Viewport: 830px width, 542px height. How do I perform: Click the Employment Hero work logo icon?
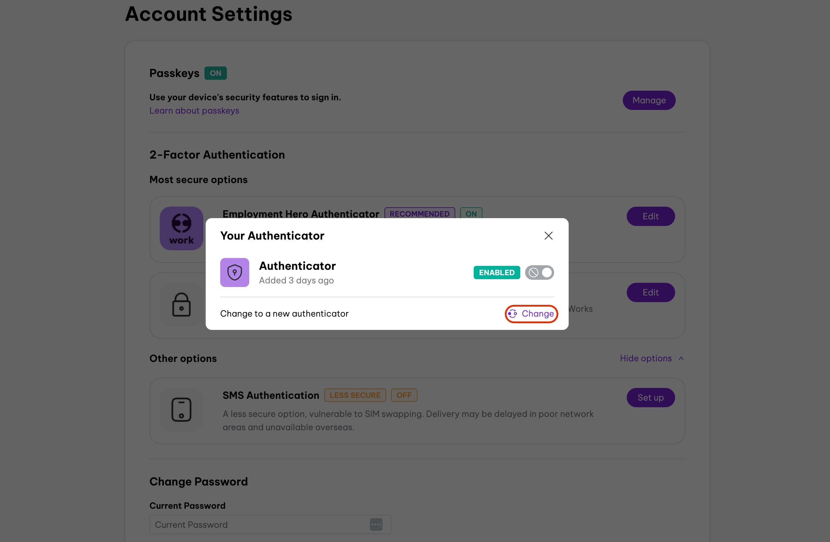click(181, 228)
